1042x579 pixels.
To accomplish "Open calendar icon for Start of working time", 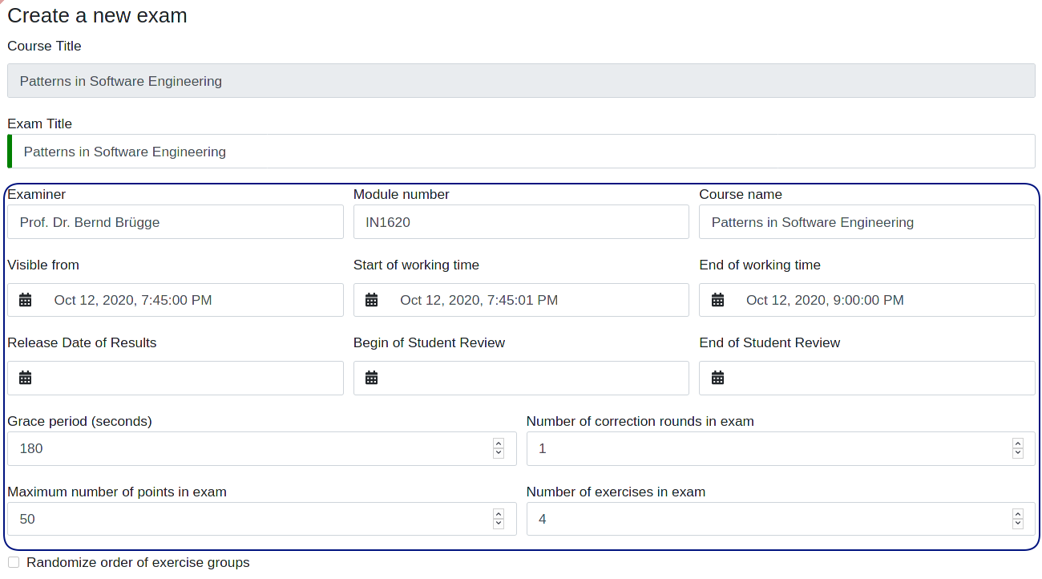I will pyautogui.click(x=371, y=300).
